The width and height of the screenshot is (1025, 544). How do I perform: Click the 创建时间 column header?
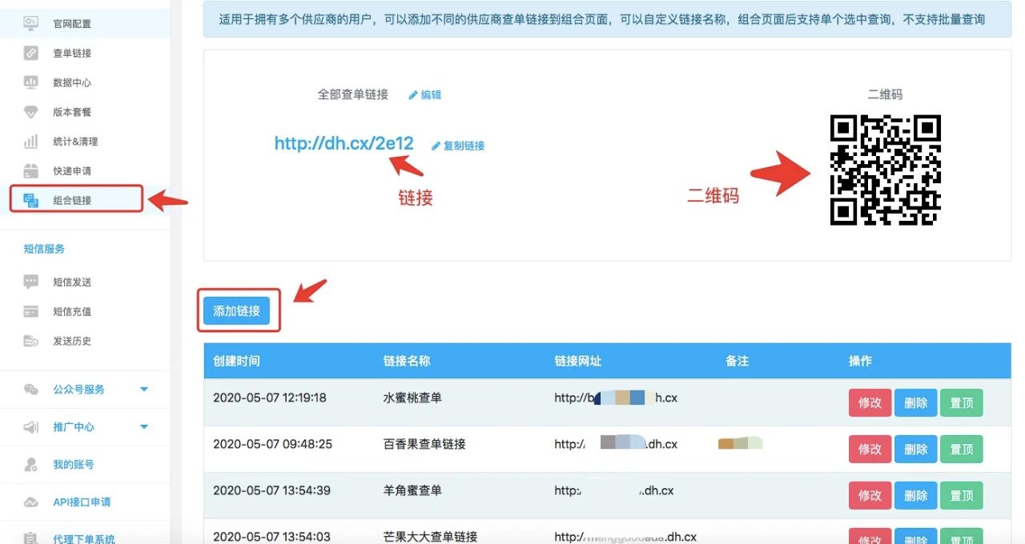pyautogui.click(x=236, y=361)
